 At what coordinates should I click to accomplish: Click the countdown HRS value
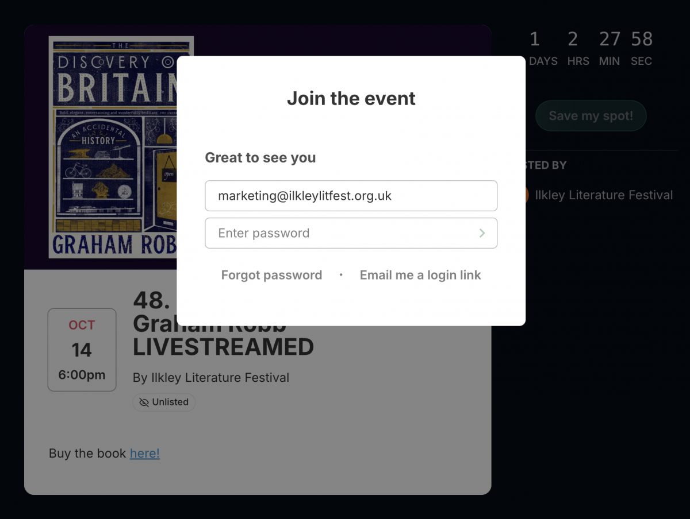tap(573, 39)
